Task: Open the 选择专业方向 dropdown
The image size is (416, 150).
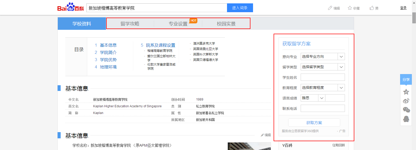Action: [x=323, y=56]
